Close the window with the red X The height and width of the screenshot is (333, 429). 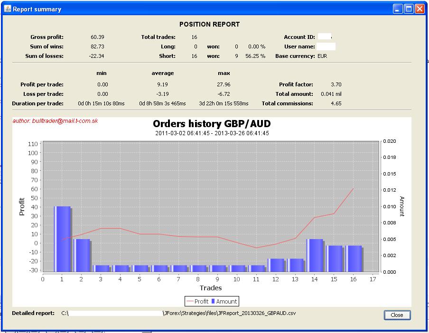[x=420, y=9]
